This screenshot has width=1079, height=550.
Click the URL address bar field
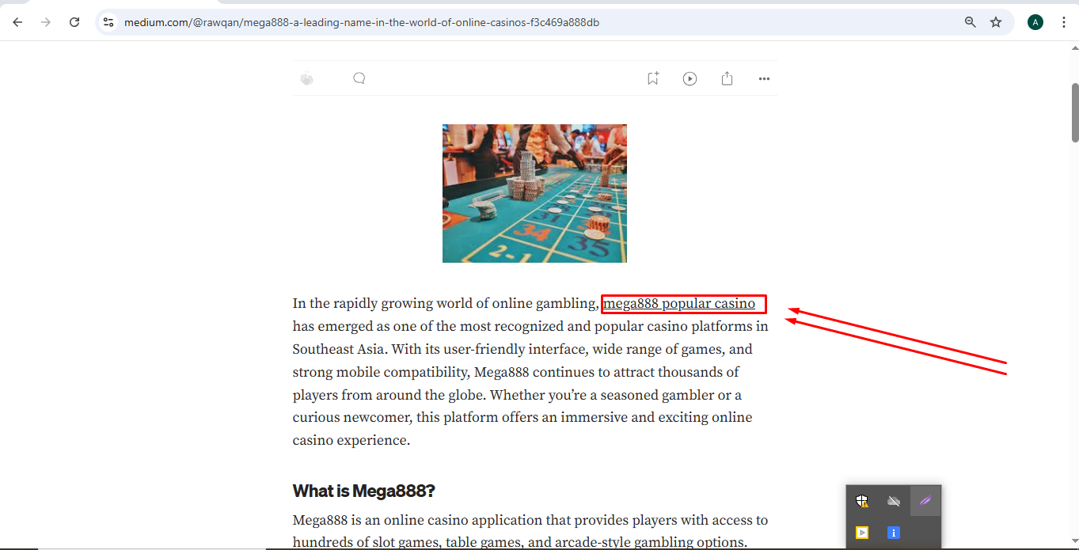(475, 22)
